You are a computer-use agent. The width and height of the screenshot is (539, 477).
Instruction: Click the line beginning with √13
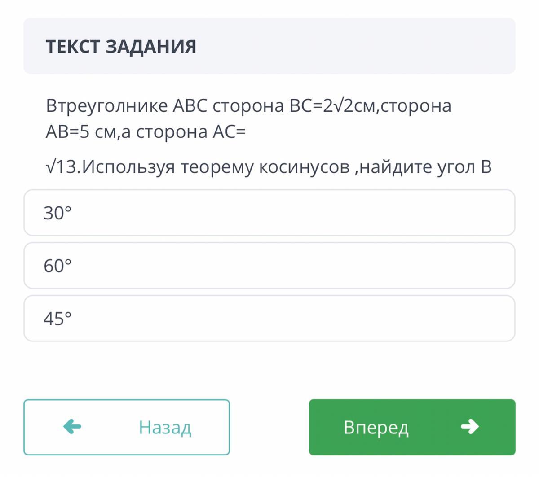(268, 167)
